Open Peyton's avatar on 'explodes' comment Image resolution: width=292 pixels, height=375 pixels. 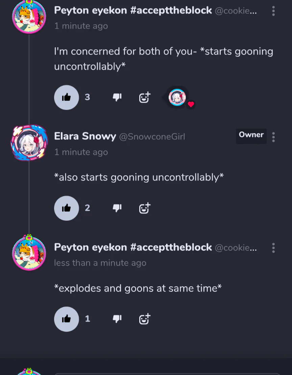pos(29,253)
